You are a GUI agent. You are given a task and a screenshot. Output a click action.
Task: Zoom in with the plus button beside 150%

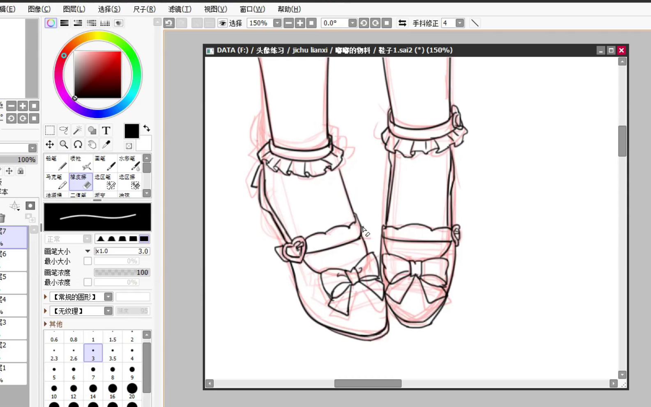click(x=300, y=23)
